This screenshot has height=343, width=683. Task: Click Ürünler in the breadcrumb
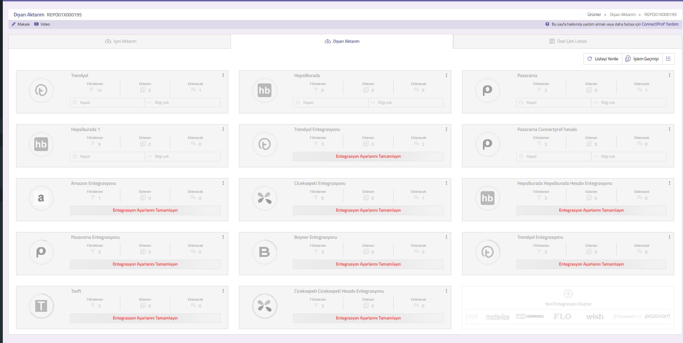(x=594, y=15)
